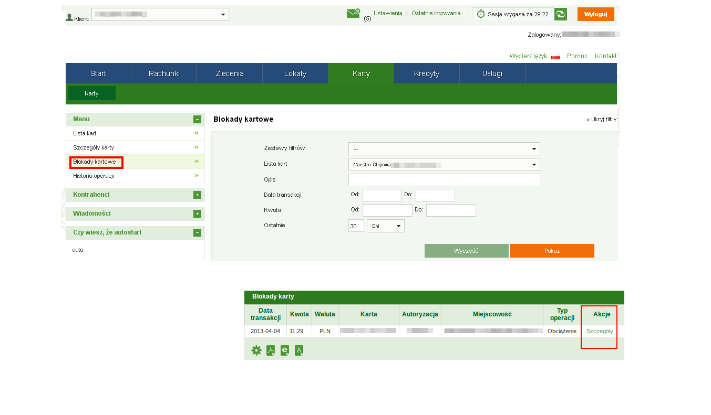711x415 pixels.
Task: Focus the Kwota Od field
Action: (x=387, y=210)
